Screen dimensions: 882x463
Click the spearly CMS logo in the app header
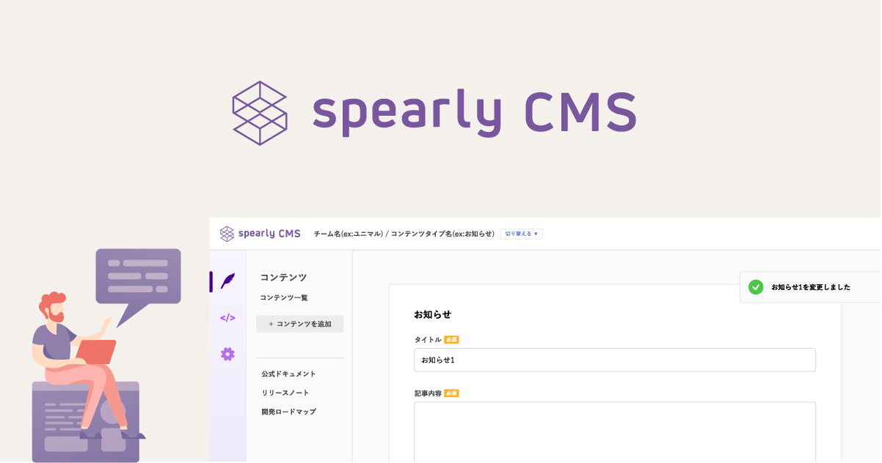[259, 233]
